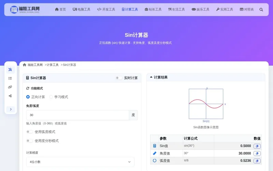Select the 正向计算 radio option
Image resolution: width=273 pixels, height=171 pixels.
28,97
